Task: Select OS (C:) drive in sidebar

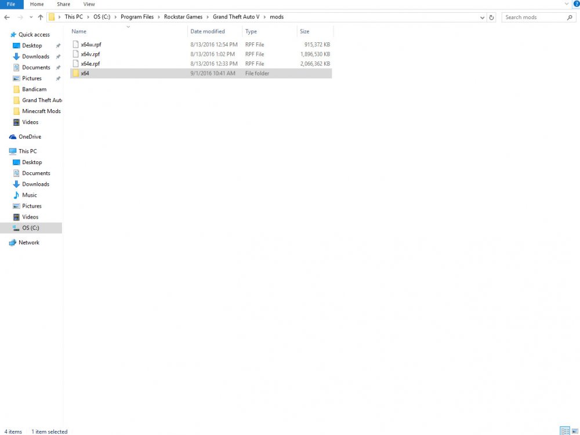Action: pos(31,228)
